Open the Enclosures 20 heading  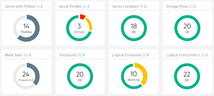[71, 55]
